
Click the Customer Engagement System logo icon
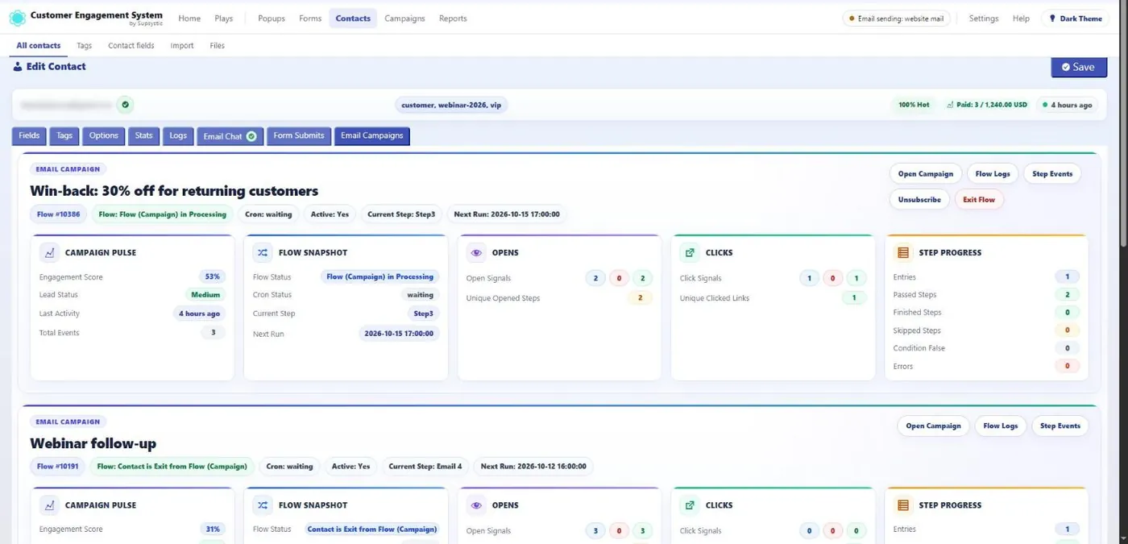17,18
